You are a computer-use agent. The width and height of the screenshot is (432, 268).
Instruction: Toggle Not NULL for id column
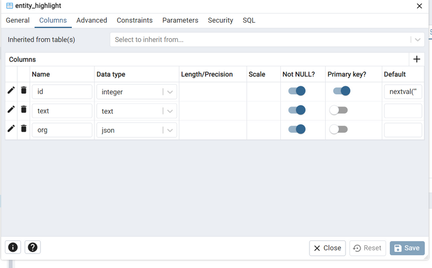click(297, 91)
